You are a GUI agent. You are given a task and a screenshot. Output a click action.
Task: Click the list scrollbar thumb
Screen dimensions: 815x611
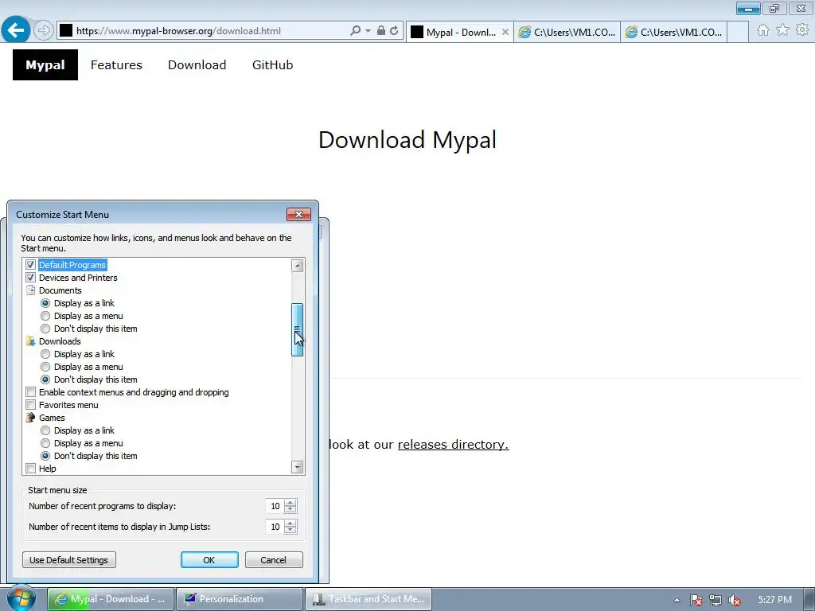click(x=298, y=329)
